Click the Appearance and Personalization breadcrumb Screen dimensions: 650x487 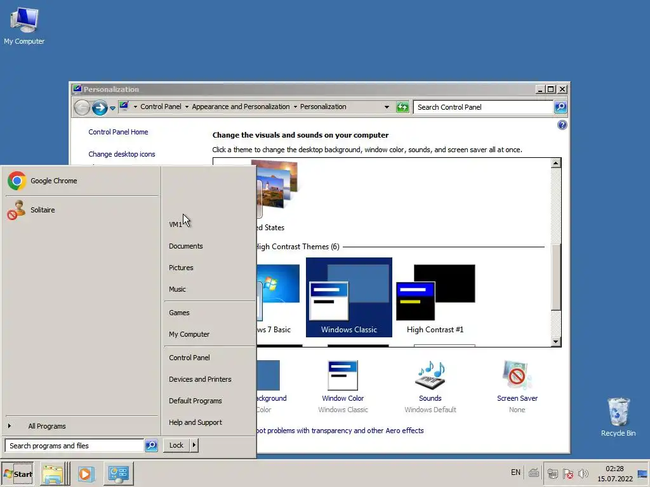(x=241, y=107)
